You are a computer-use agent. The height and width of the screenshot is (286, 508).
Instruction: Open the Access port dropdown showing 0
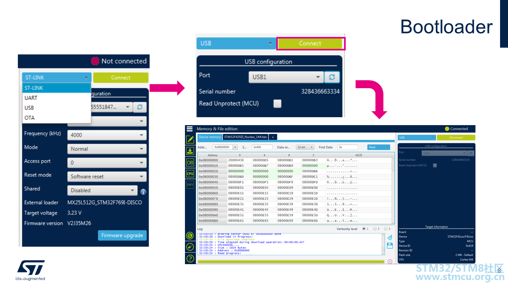107,162
